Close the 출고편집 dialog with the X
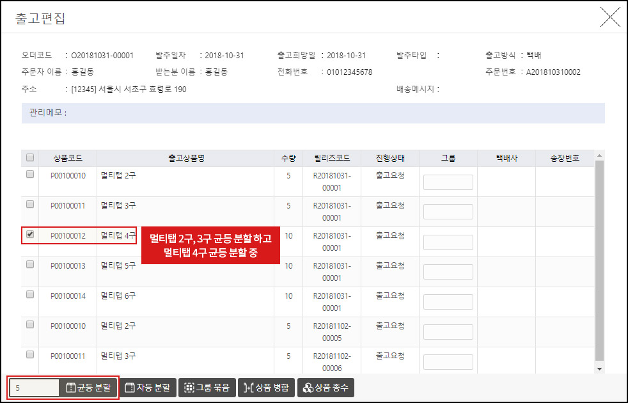The width and height of the screenshot is (628, 403). click(611, 17)
